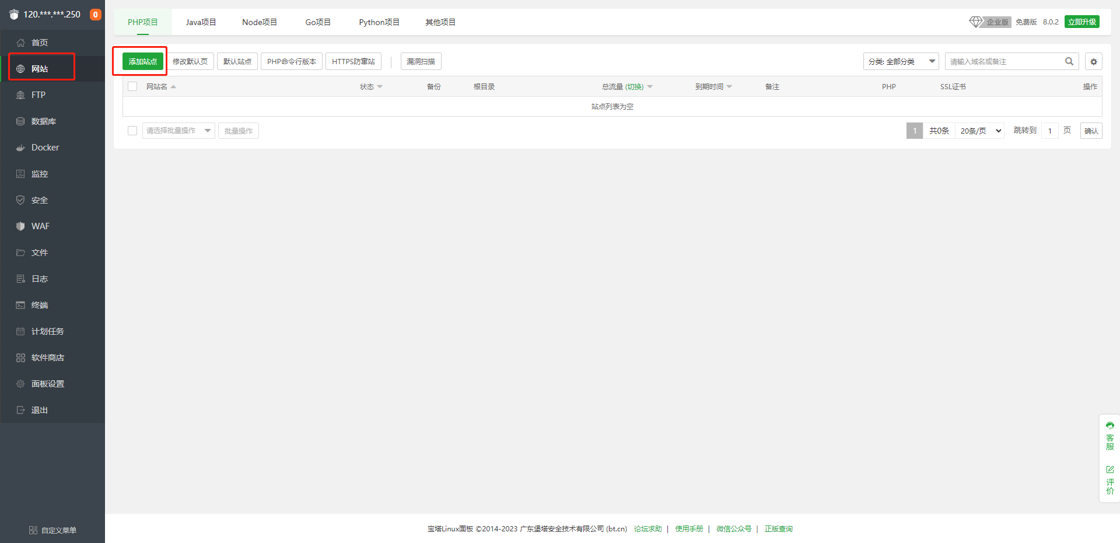Click the calendar icon beside 计划任务
This screenshot has height=543, width=1120.
point(20,331)
